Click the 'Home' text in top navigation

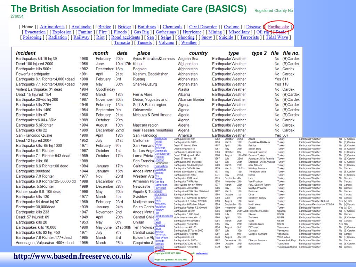[27, 26]
